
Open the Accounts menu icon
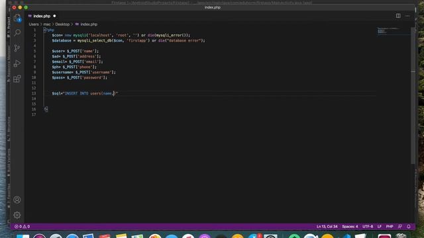click(x=17, y=200)
